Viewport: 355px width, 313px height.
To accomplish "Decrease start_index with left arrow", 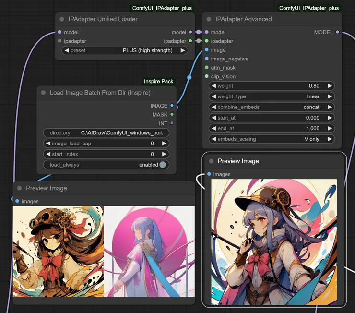I will tap(48, 154).
